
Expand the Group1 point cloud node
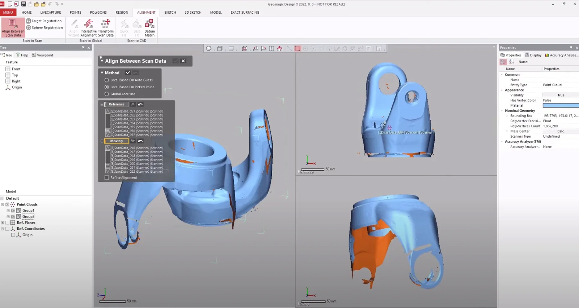coord(8,210)
